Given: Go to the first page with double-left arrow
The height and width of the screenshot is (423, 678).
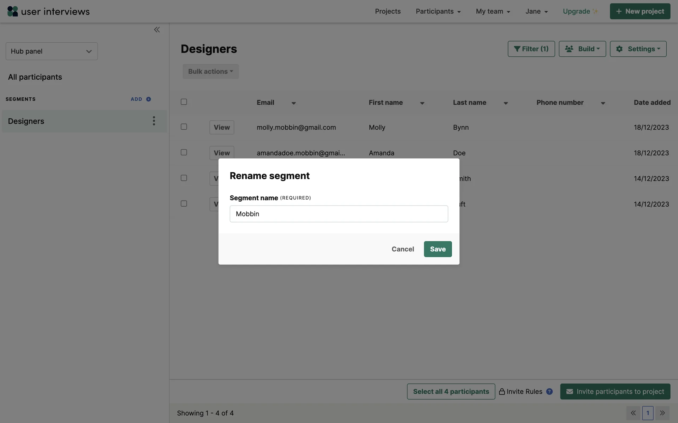Looking at the screenshot, I should pyautogui.click(x=633, y=413).
